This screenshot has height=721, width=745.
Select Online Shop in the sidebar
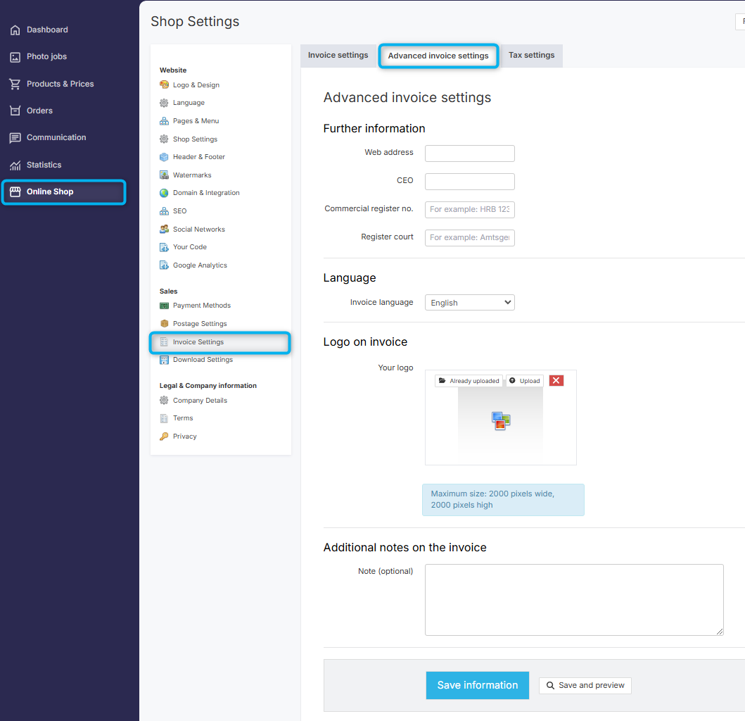(x=64, y=192)
